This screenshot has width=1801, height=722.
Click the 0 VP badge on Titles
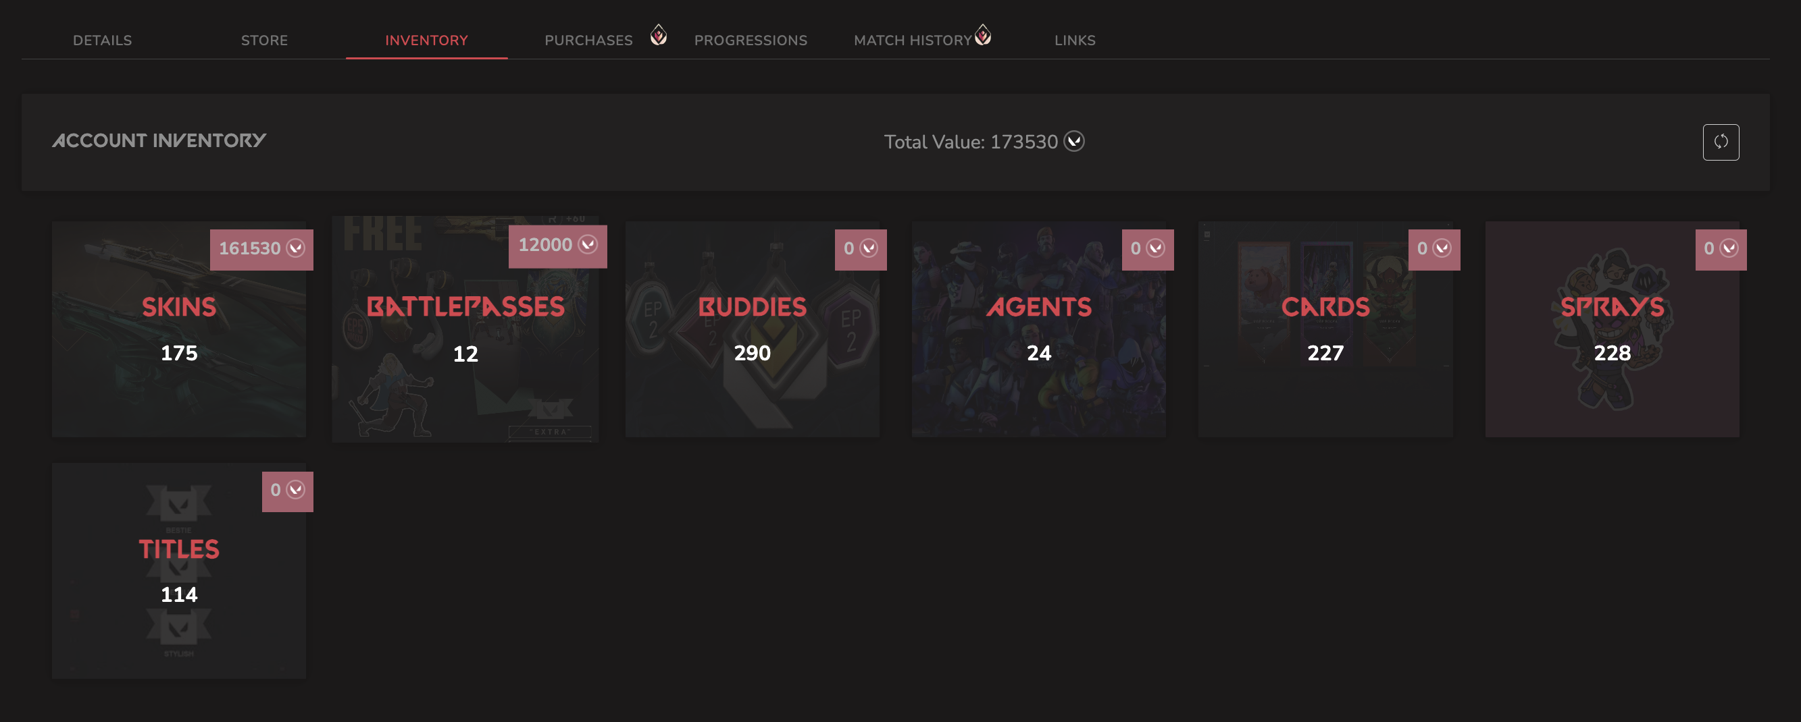287,490
